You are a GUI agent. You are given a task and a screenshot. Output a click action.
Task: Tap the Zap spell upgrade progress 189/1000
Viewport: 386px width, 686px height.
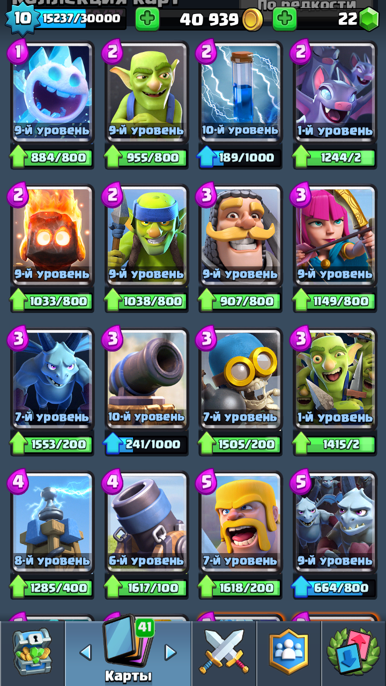coord(240,158)
